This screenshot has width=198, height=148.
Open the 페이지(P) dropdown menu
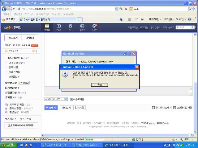[x=155, y=19]
